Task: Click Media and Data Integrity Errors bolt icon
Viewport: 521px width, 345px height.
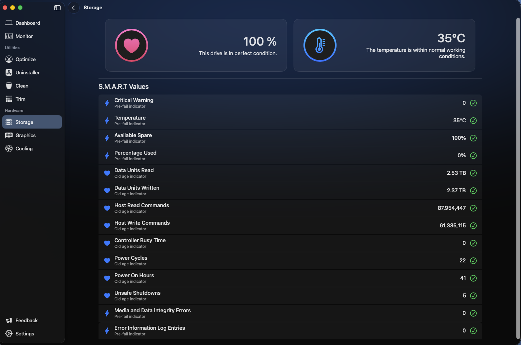Action: click(x=107, y=313)
